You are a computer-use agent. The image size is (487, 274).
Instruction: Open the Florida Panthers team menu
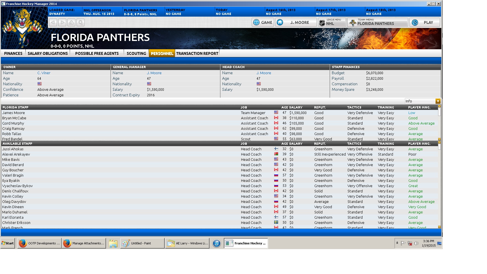(x=377, y=22)
